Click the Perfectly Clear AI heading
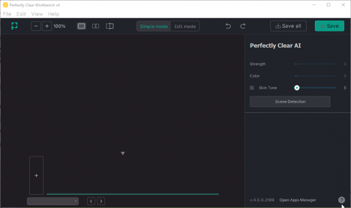This screenshot has height=208, width=351. pyautogui.click(x=275, y=46)
